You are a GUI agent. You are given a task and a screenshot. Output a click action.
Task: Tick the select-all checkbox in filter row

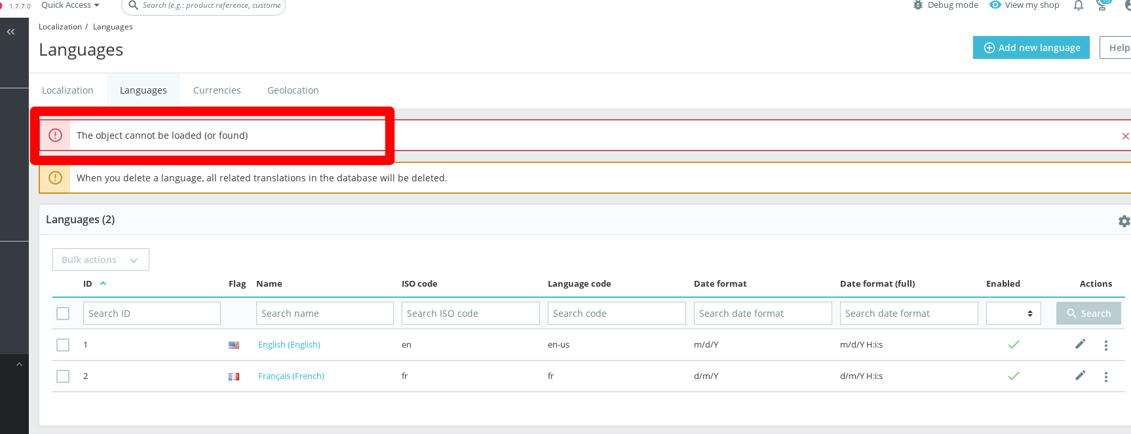tap(63, 314)
